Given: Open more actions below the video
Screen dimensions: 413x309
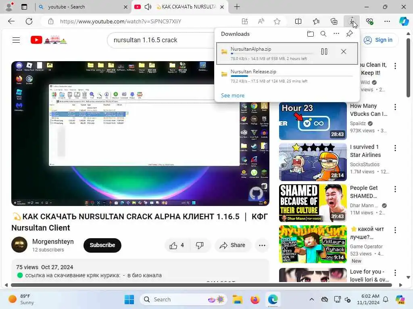Looking at the screenshot, I should point(262,245).
